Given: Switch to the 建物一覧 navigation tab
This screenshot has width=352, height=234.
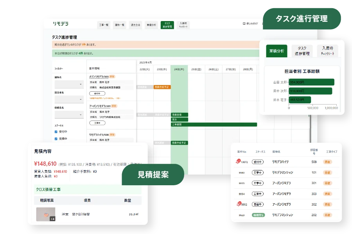Looking at the screenshot, I should [120, 25].
